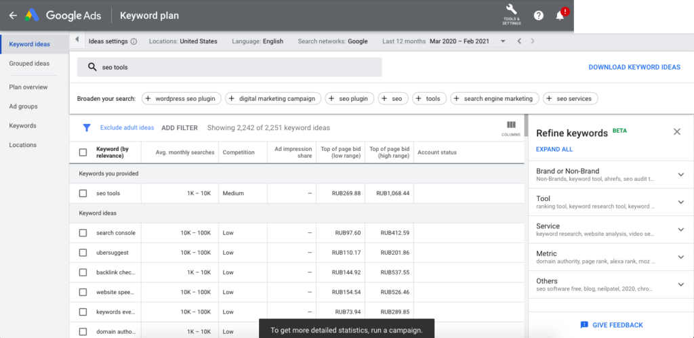The width and height of the screenshot is (694, 338).
Task: Check the 'search console' row checkbox
Action: point(83,233)
